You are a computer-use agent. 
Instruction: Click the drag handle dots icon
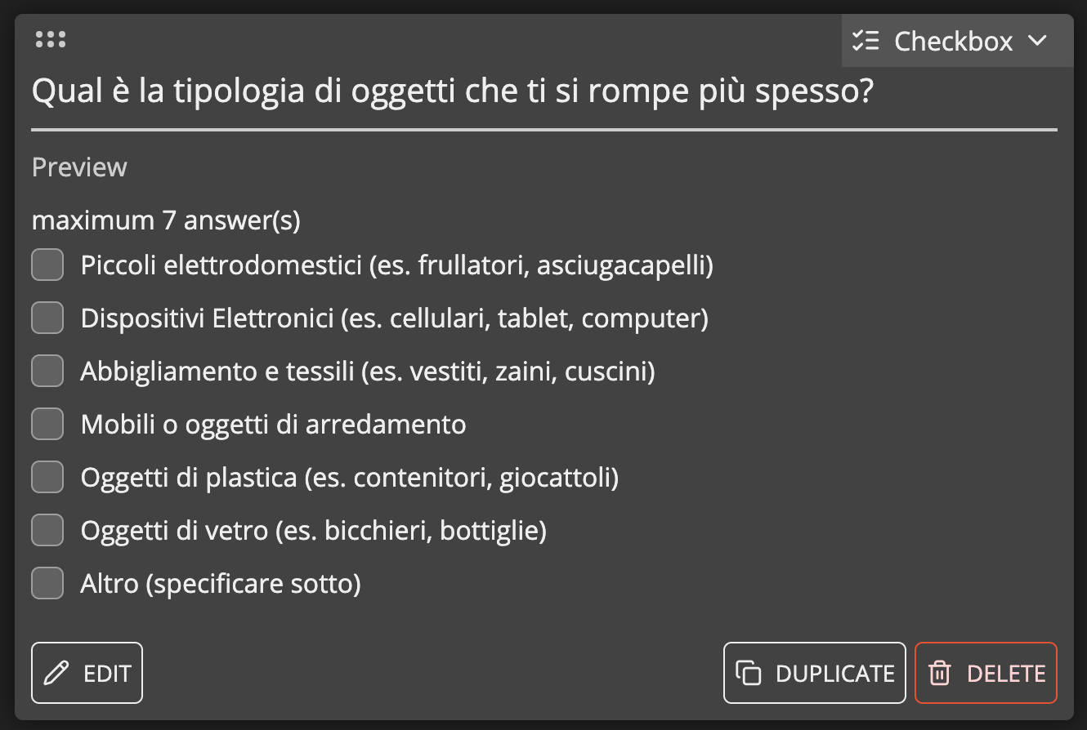tap(51, 39)
